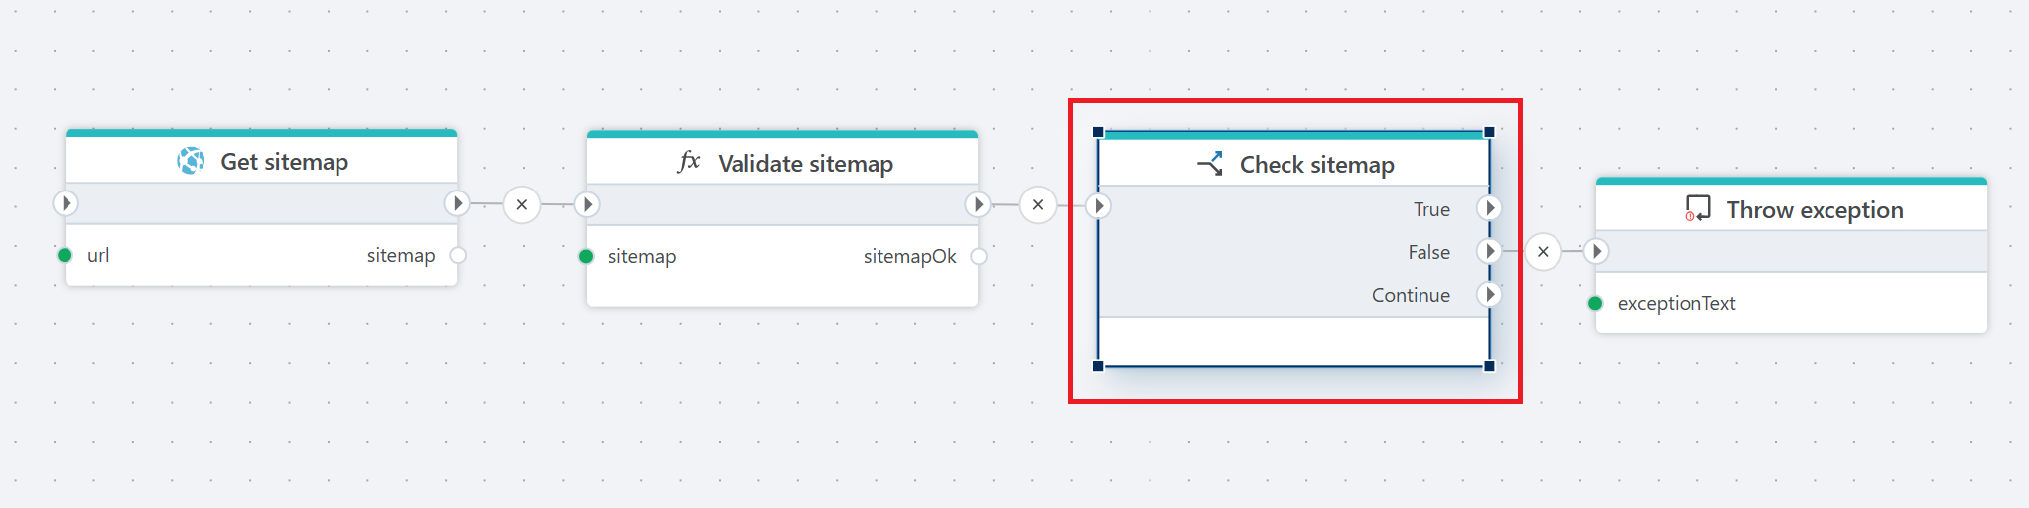Image resolution: width=2029 pixels, height=508 pixels.
Task: Click the Continue output arrow port
Action: tap(1489, 295)
